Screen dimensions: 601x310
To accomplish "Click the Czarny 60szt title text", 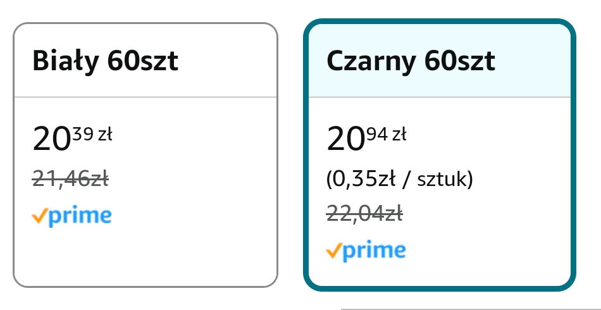I will click(411, 61).
